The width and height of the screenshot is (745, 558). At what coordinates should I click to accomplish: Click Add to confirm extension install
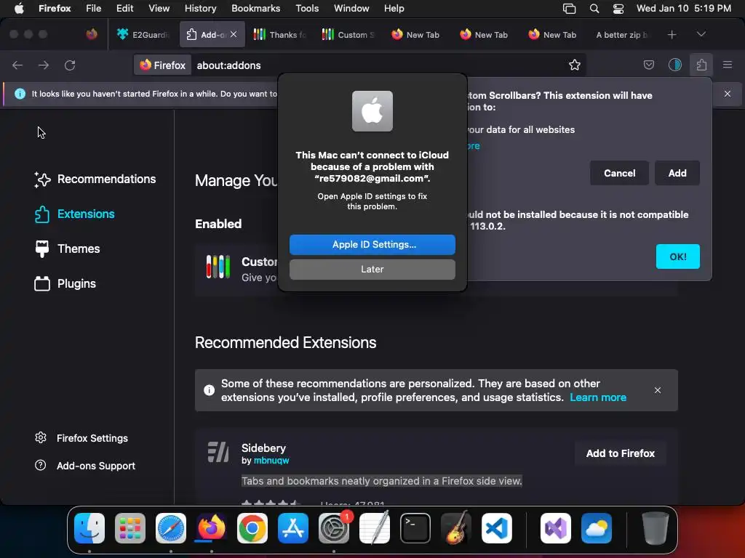677,173
